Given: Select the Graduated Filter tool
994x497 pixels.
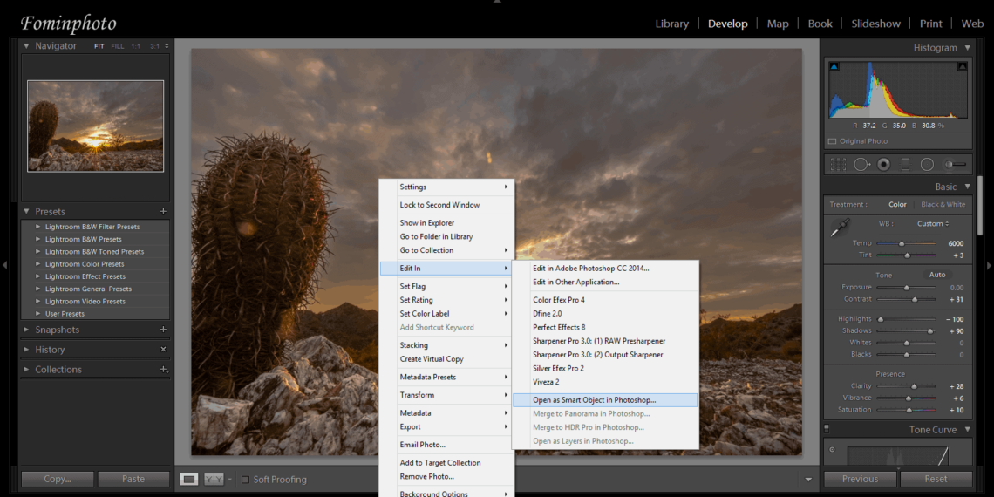Looking at the screenshot, I should 905,164.
